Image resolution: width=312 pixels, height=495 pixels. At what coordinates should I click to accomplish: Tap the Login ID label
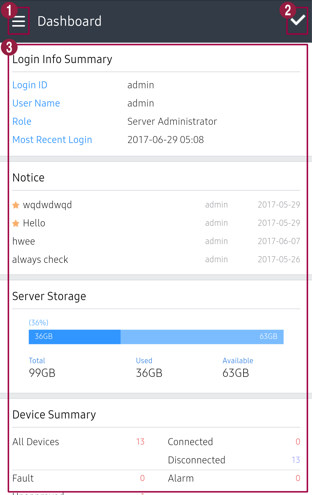pyautogui.click(x=30, y=85)
